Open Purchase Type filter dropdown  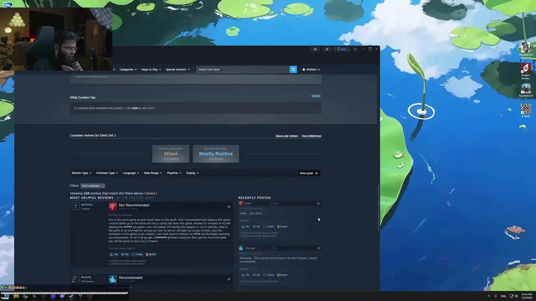(x=107, y=173)
